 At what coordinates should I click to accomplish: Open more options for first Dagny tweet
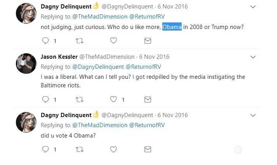coord(253,7)
